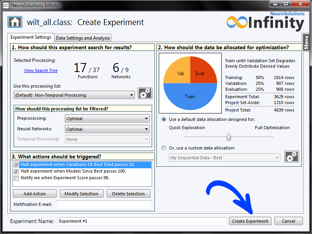Select the Experiment Settings tab
This screenshot has width=312, height=234.
30,38
